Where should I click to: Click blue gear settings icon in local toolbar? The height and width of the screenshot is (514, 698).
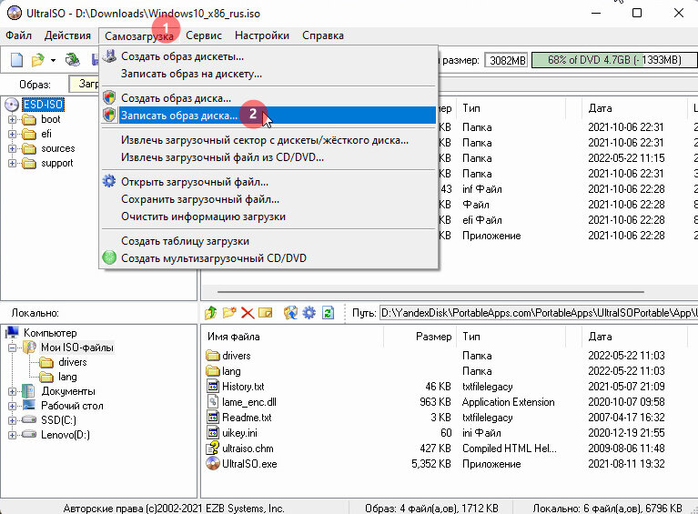point(309,313)
